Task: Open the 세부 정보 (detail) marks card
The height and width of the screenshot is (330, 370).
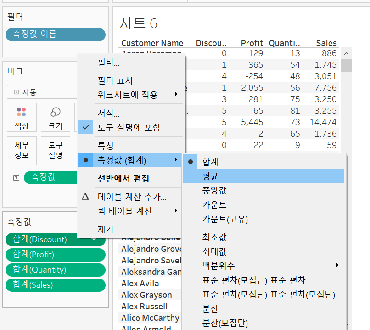Action: (22, 150)
